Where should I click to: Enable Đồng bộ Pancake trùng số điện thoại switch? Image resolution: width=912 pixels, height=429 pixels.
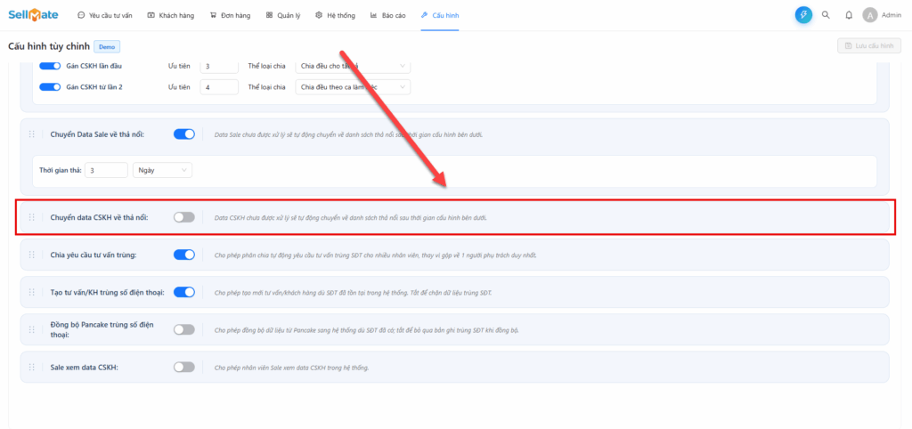point(184,329)
